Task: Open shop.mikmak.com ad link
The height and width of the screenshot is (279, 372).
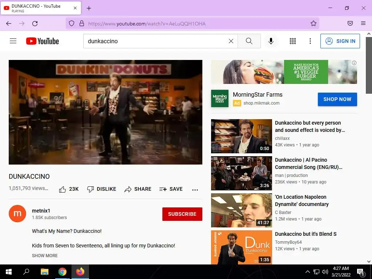Action: (x=262, y=103)
